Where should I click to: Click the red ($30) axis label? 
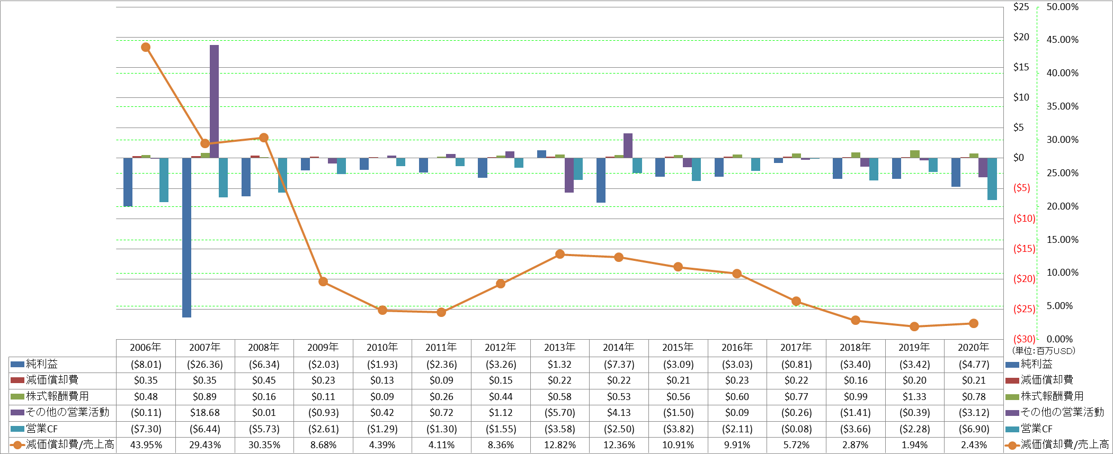pos(1024,339)
